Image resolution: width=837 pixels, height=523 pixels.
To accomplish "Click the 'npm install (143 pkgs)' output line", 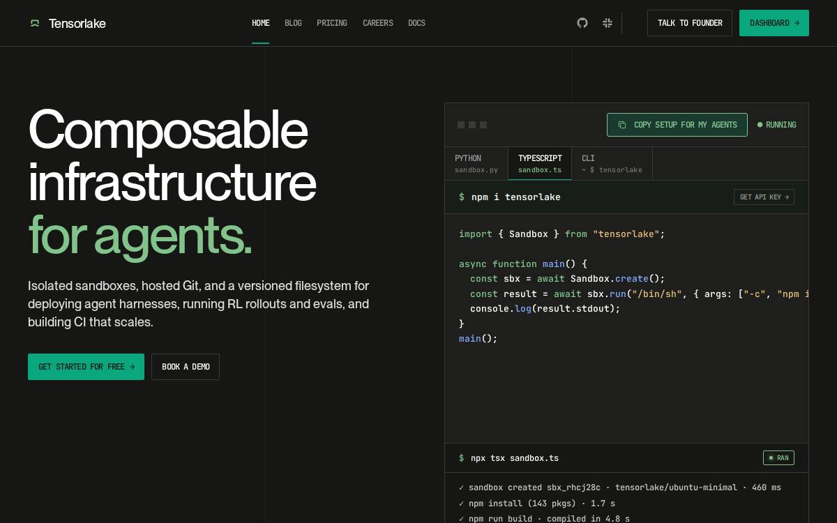I will (537, 503).
